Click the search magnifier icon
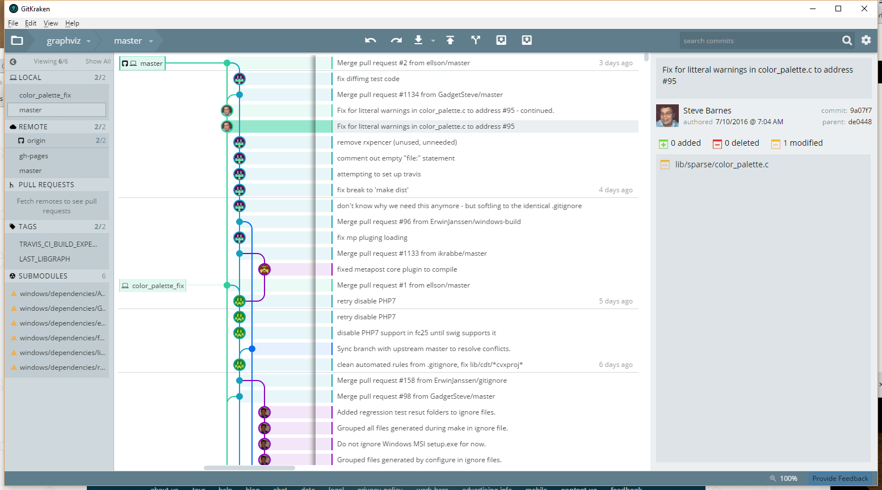 pos(847,40)
